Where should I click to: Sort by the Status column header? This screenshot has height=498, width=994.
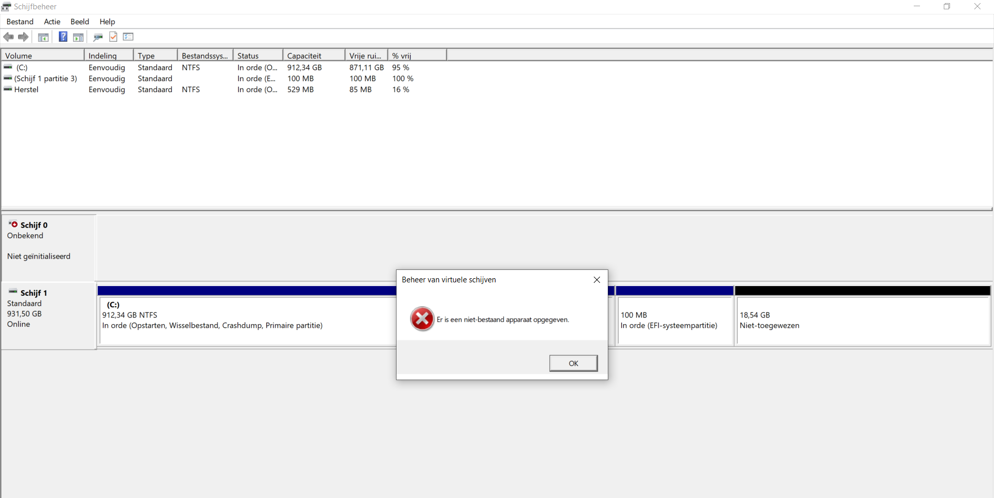pos(258,55)
